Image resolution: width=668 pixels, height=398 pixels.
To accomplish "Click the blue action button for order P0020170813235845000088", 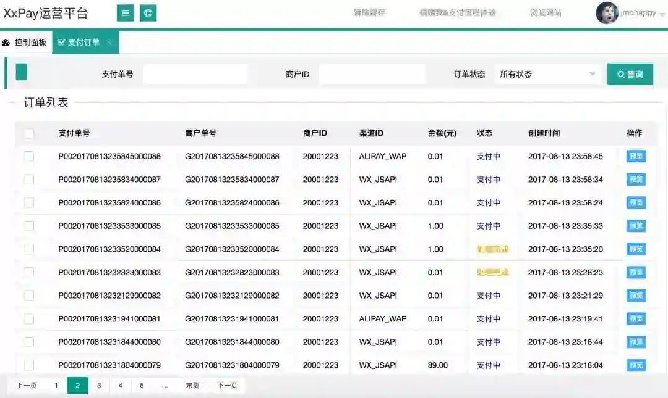I will pyautogui.click(x=636, y=157).
